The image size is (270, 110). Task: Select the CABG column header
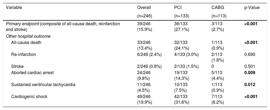coord(213,8)
